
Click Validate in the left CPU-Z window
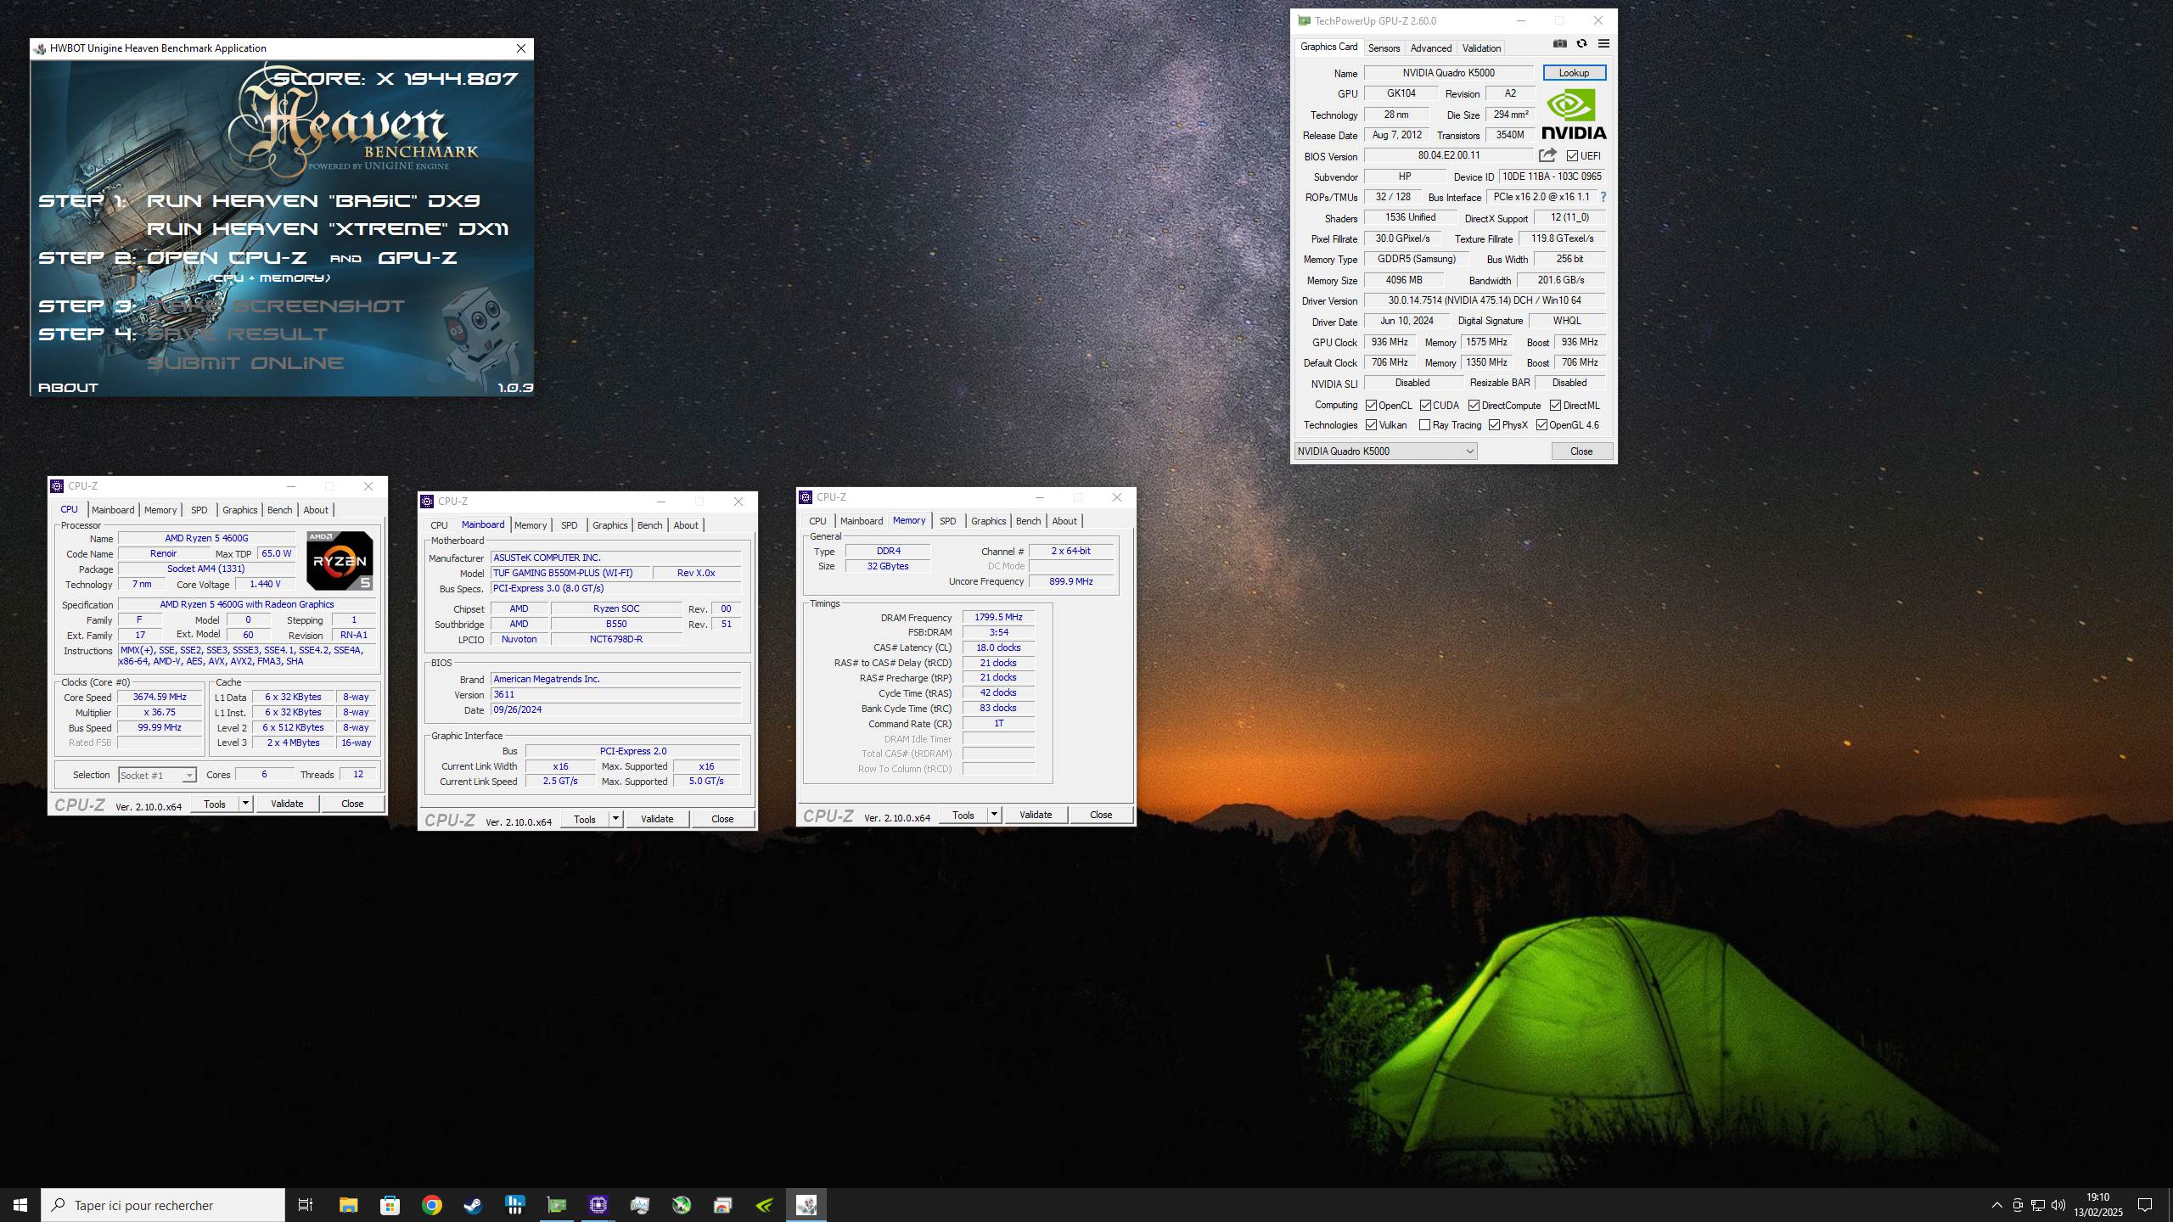tap(287, 803)
